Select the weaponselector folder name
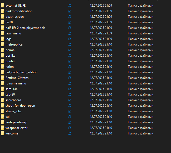Image resolution: width=171 pixels, height=153 pixels. pos(16,128)
